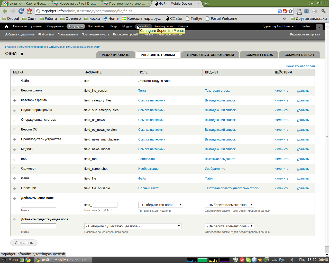Expand the Выберите тип поля dropdown
Image resolution: width=329 pixels, height=263 pixels.
[x=161, y=205]
